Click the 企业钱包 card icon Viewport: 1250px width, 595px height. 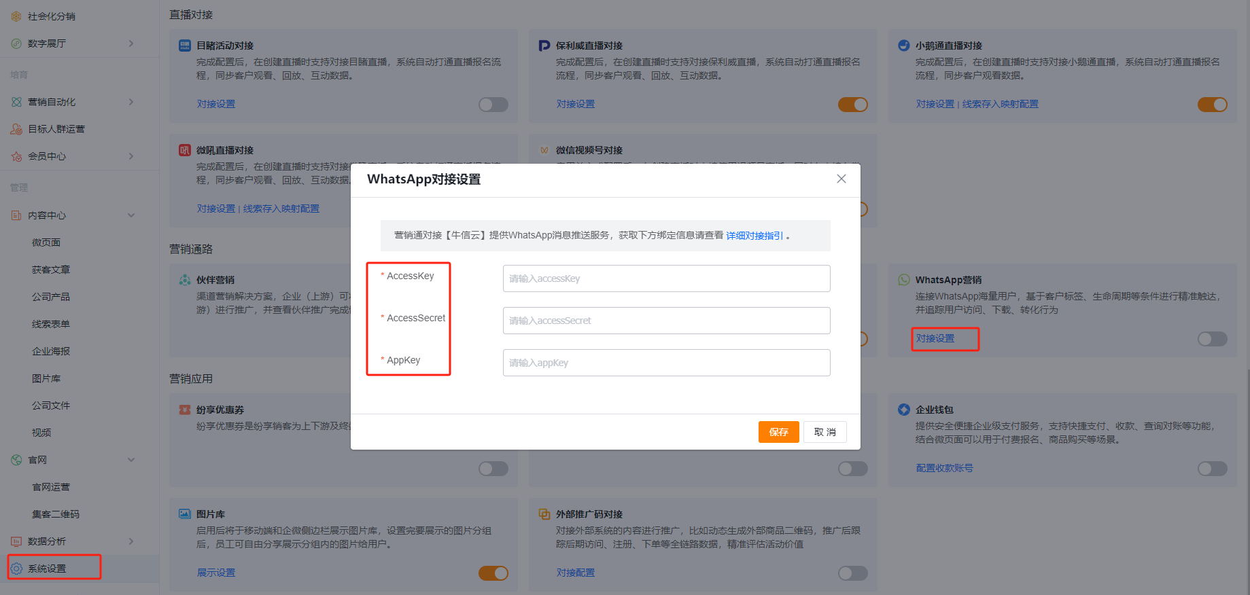click(904, 410)
